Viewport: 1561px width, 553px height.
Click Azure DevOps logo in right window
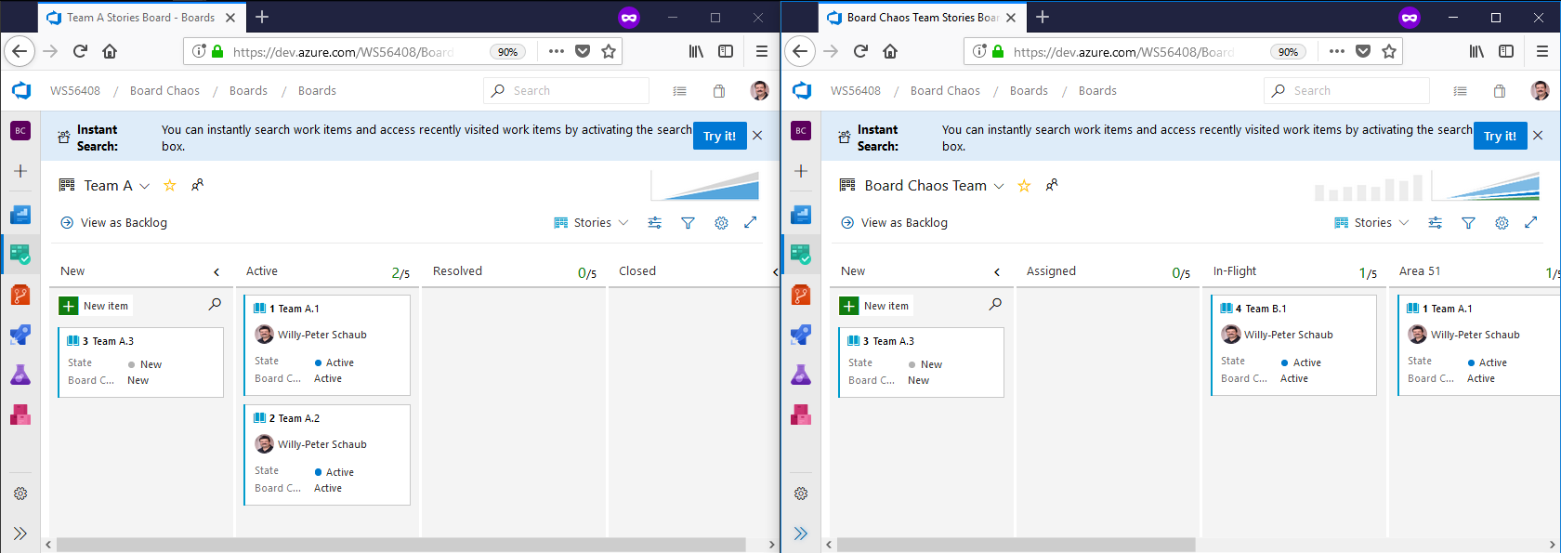pos(801,90)
